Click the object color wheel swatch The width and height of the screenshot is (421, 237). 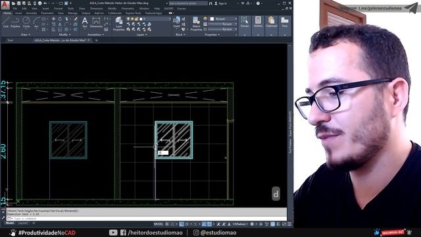tap(205, 19)
